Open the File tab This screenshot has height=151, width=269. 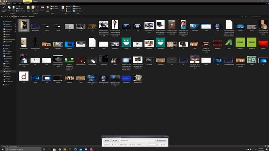pyautogui.click(x=3, y=4)
